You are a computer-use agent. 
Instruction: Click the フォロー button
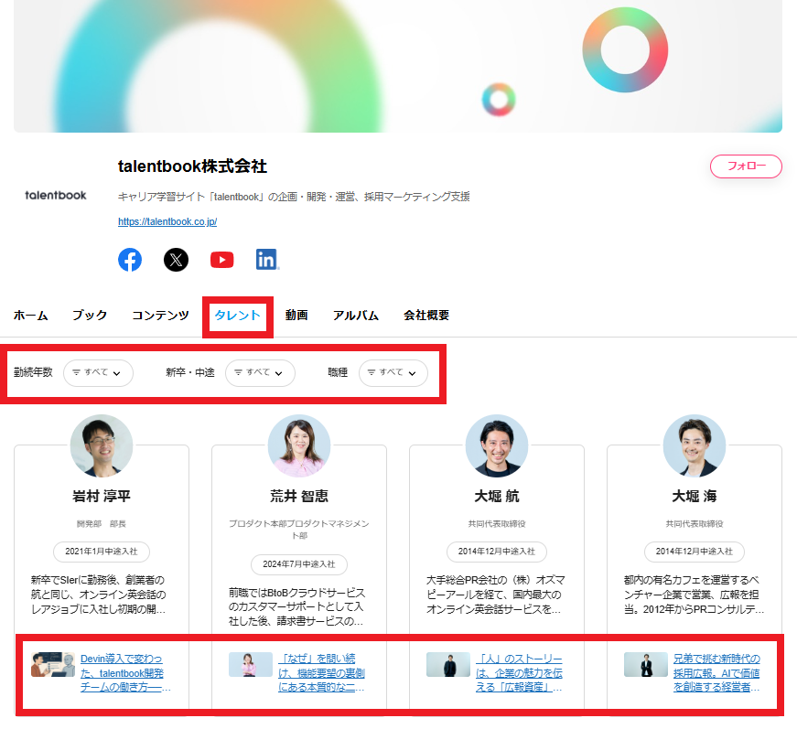(746, 166)
